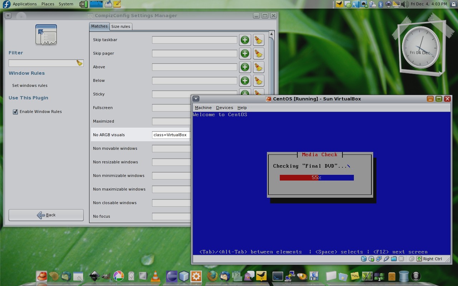Clear Below field with broom icon
458x286 pixels.
point(258,80)
